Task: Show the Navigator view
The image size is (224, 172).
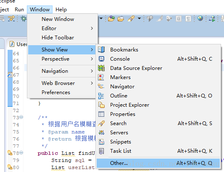Action: point(158,87)
